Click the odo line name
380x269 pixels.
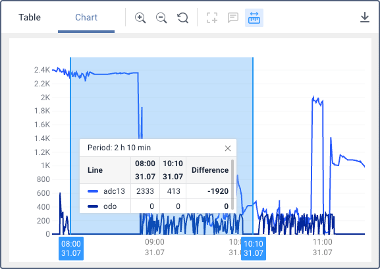110,206
